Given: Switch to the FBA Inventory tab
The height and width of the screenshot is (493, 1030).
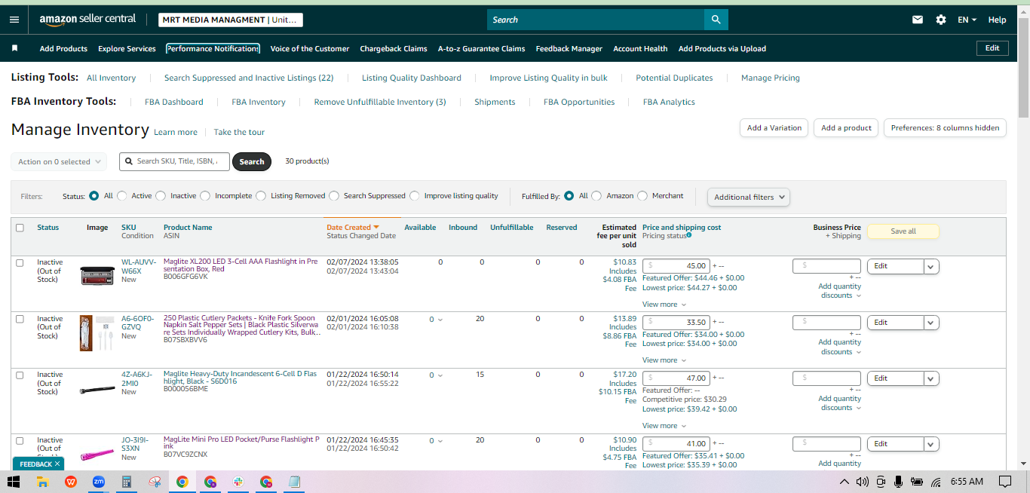Looking at the screenshot, I should coord(259,102).
